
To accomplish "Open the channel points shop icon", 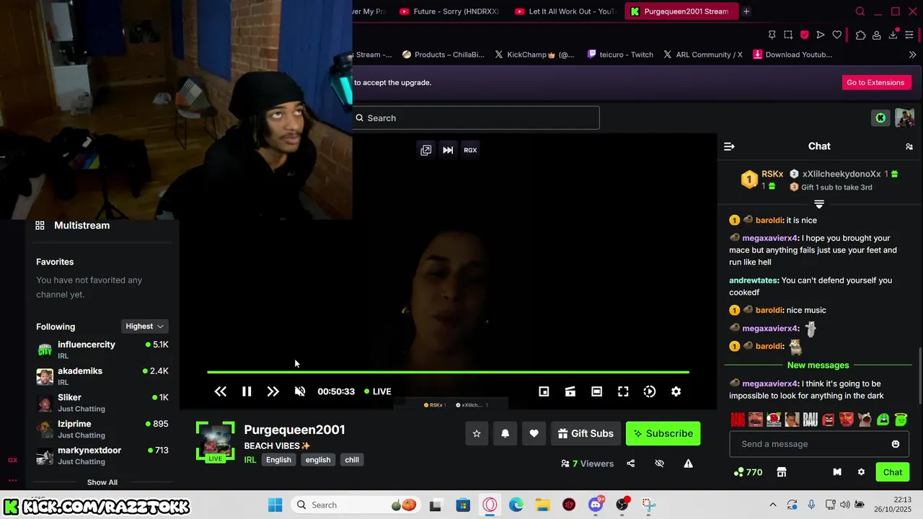I will coord(781,472).
